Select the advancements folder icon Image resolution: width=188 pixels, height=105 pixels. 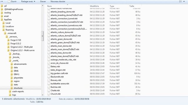coord(12,64)
